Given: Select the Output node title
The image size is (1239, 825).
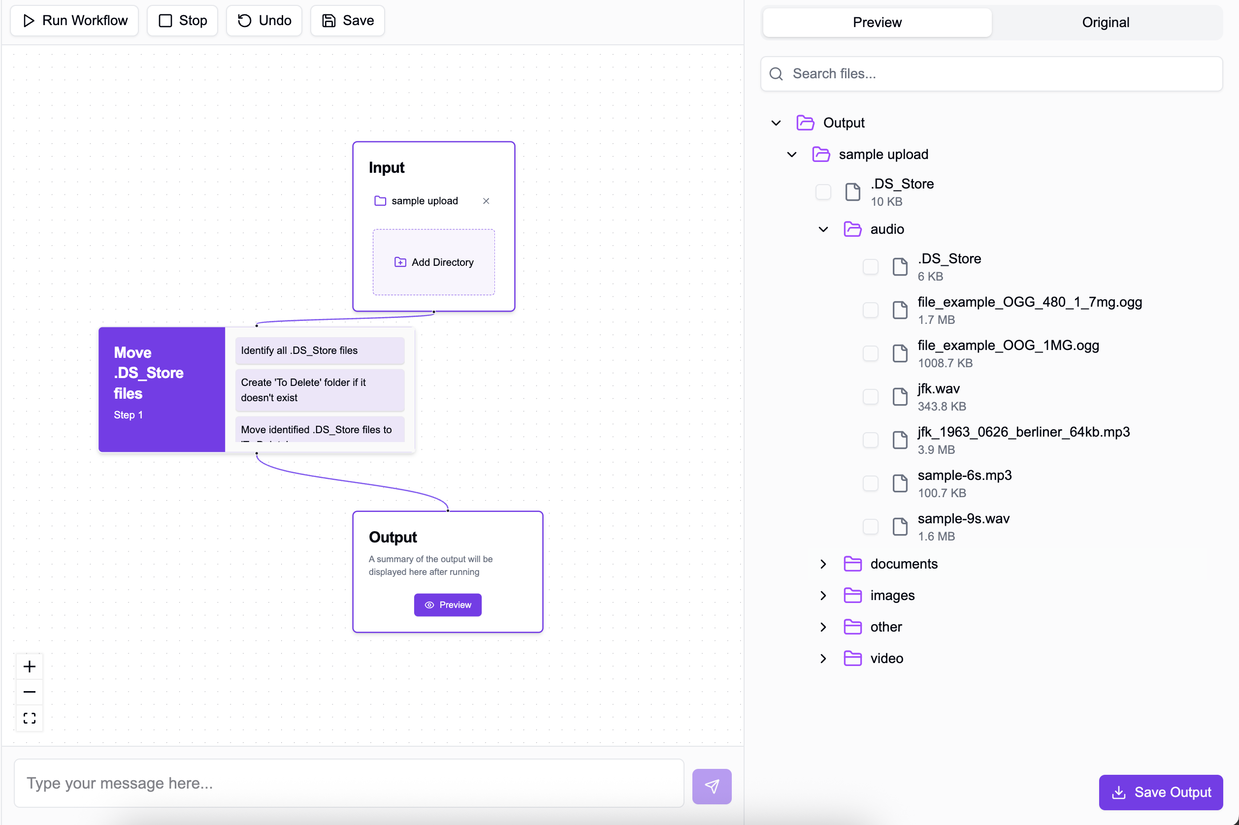Looking at the screenshot, I should click(x=392, y=537).
